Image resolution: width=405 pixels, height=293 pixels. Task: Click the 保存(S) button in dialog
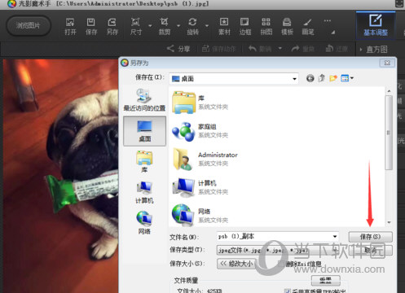pyautogui.click(x=370, y=237)
